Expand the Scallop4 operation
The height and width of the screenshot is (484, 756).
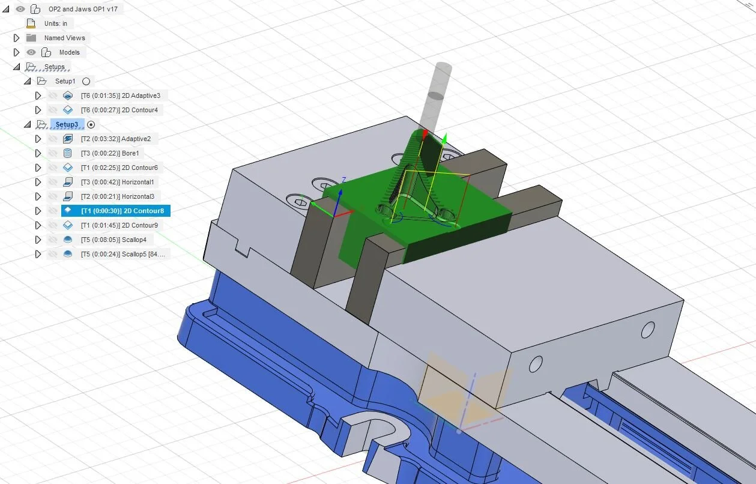pyautogui.click(x=38, y=240)
